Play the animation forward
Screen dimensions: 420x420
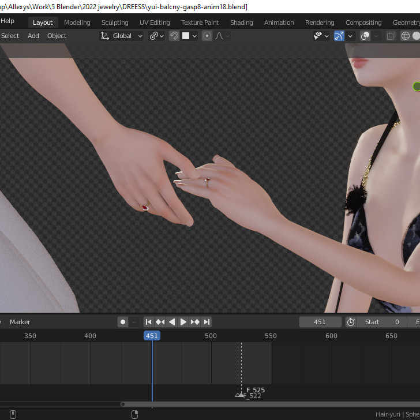click(x=183, y=322)
